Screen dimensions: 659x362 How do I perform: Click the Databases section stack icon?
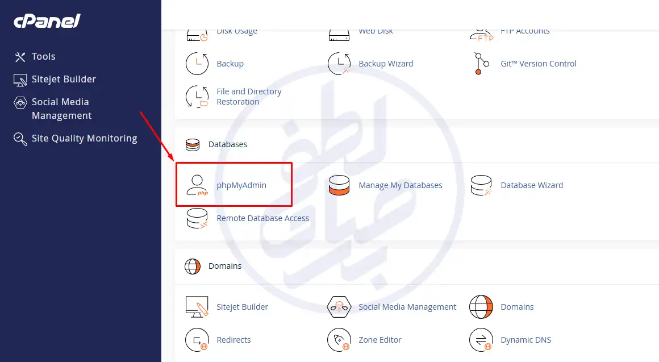tap(193, 145)
